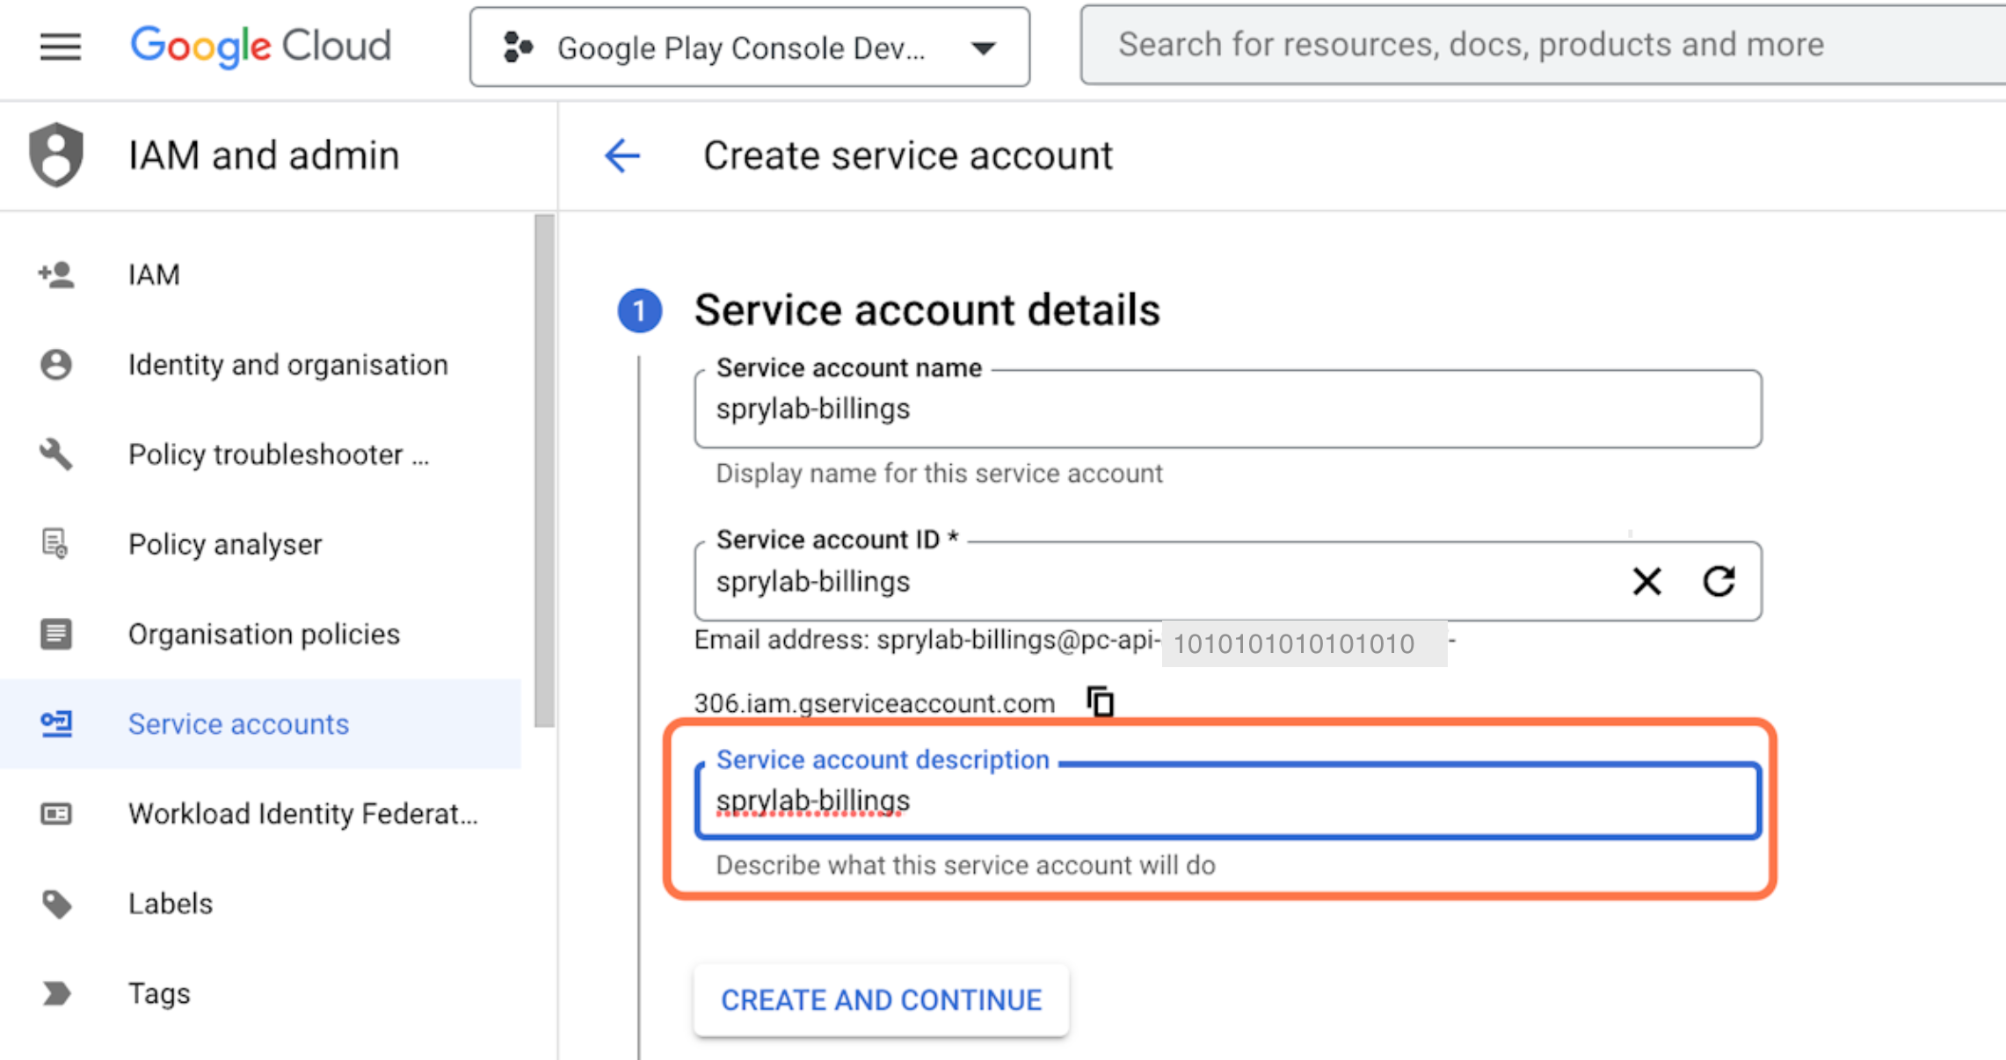Open Organisation policies page

pos(264,635)
